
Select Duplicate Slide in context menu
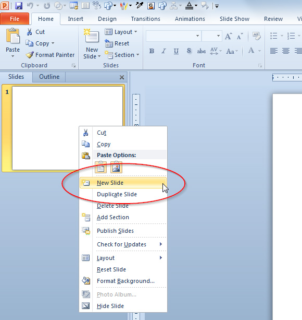[x=123, y=194]
